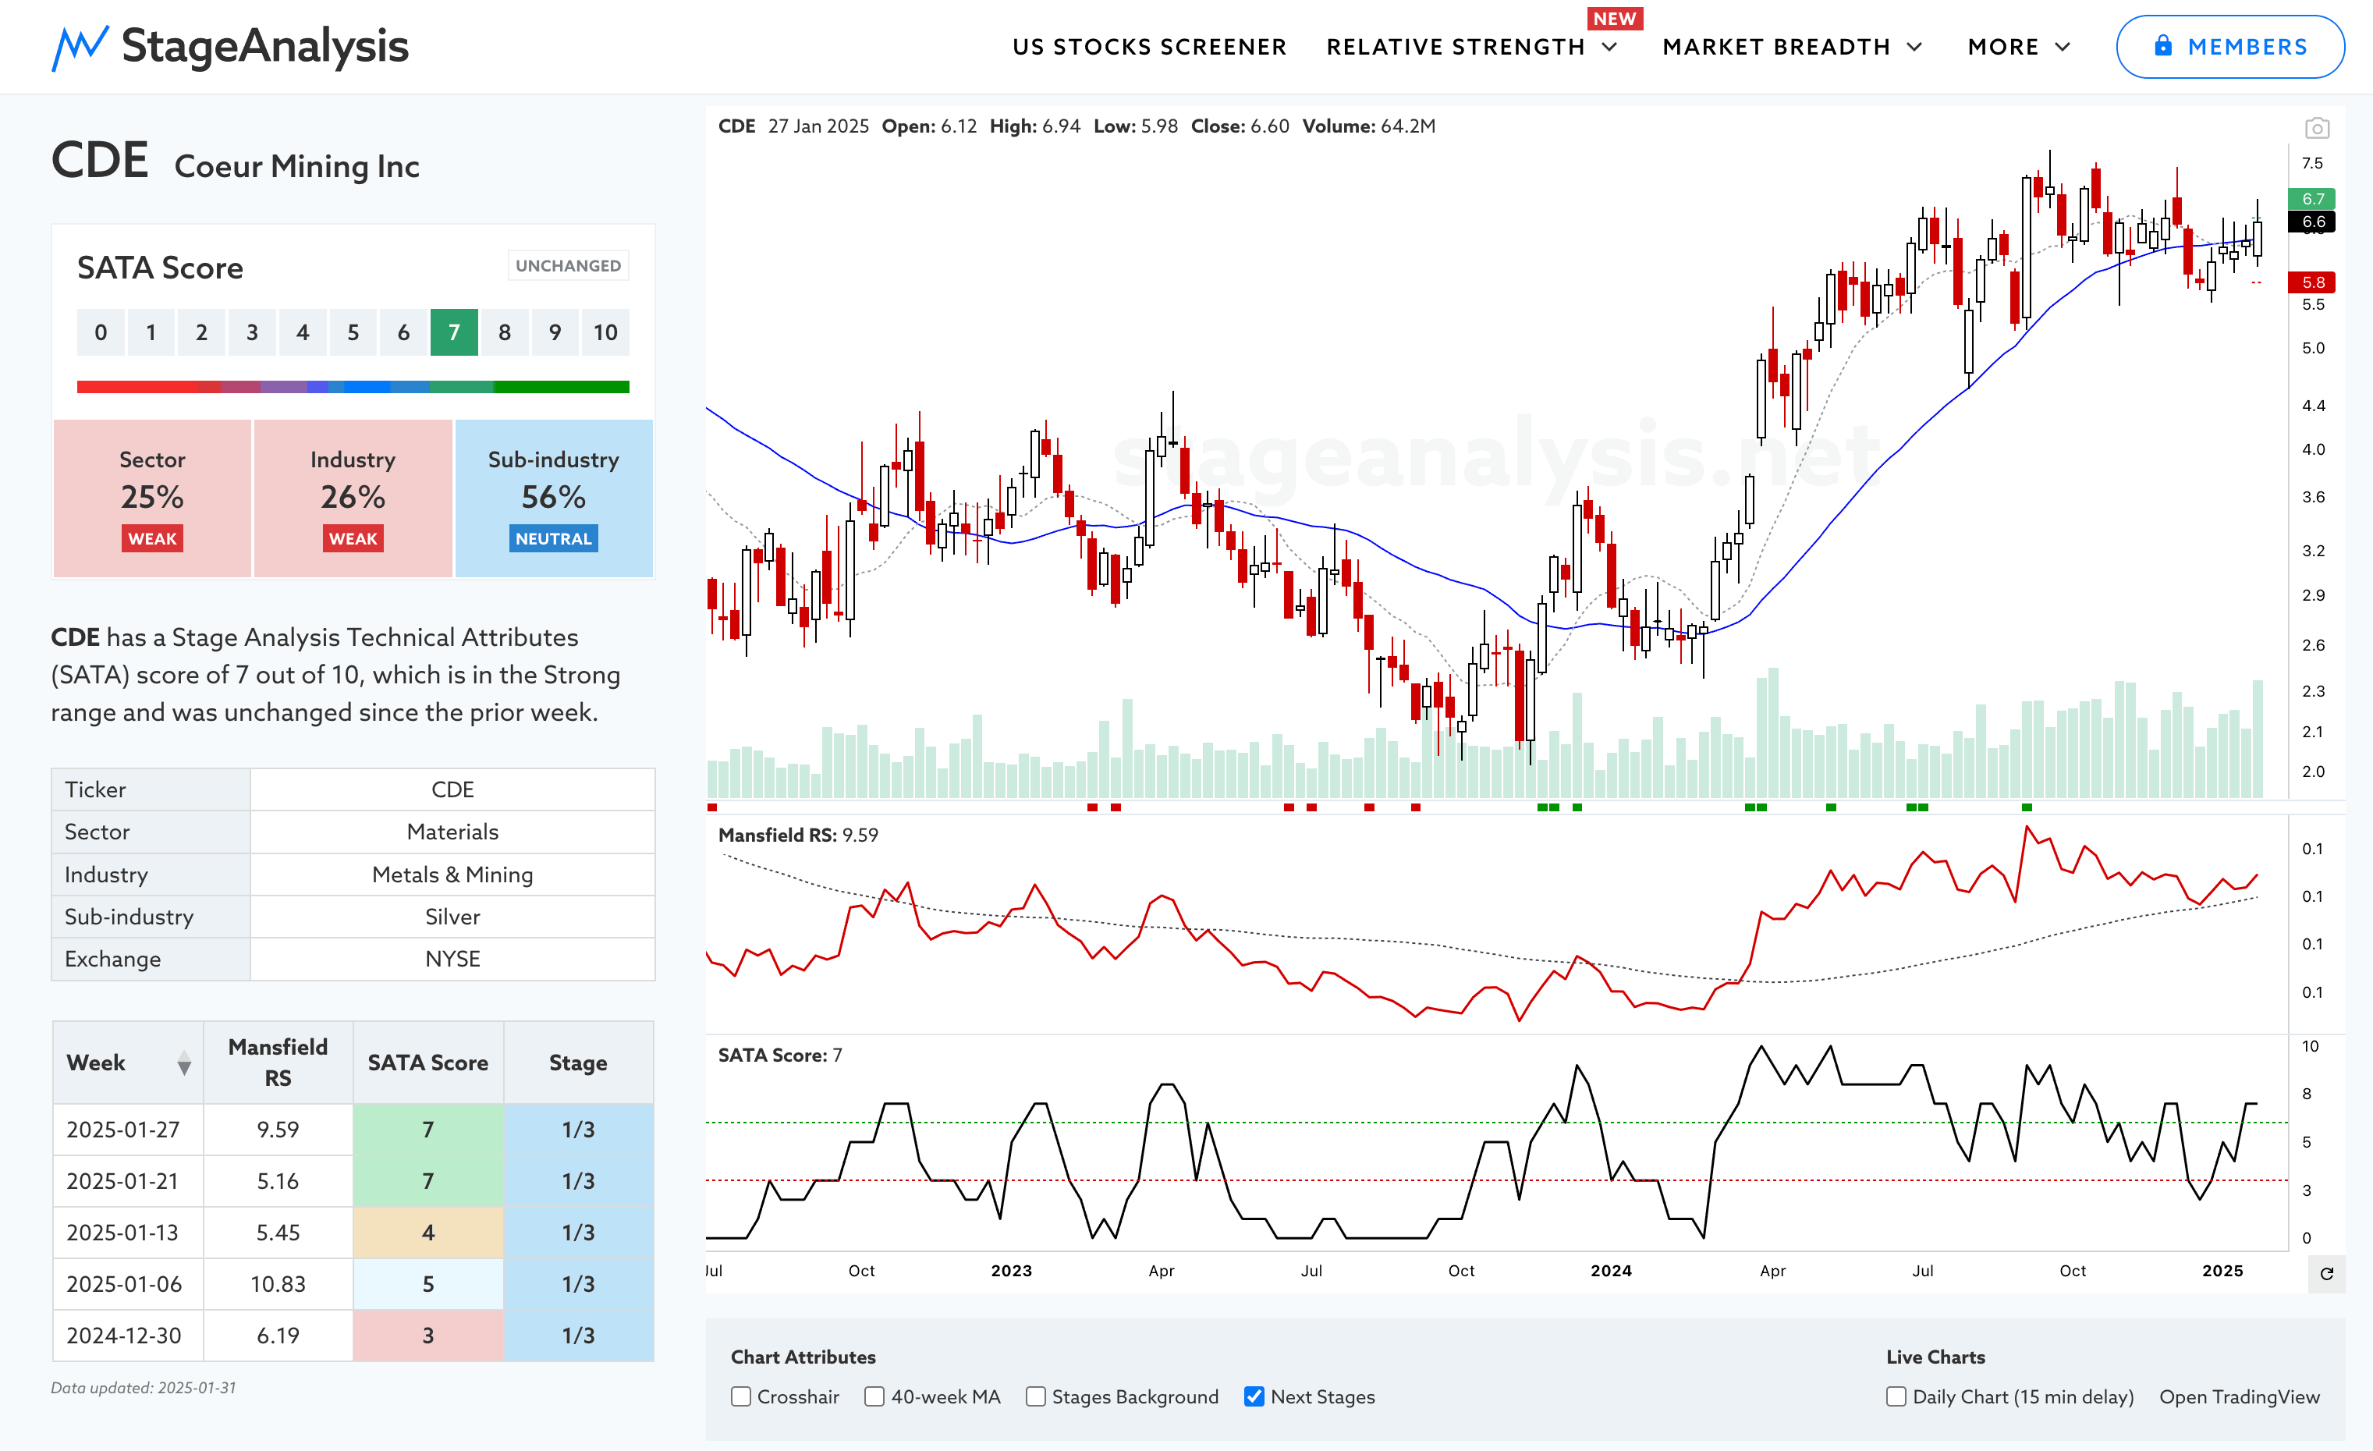
Task: Click the 2024 label on time axis
Action: click(1610, 1271)
